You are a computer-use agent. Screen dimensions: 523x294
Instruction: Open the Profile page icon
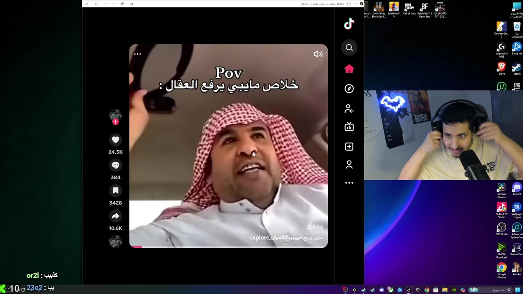tap(349, 165)
